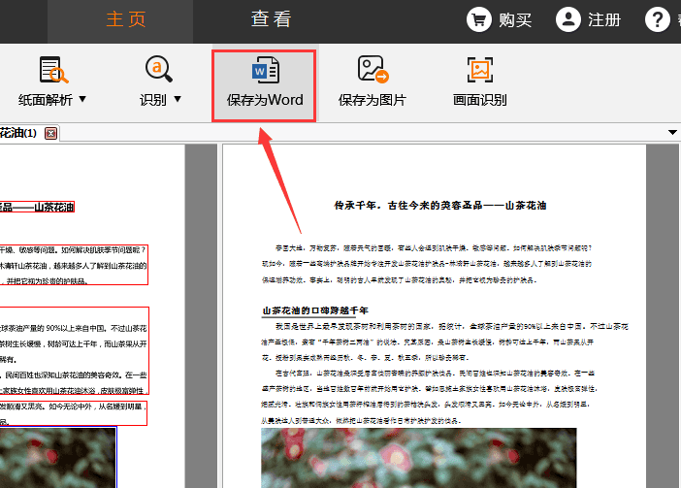Select the 画面识别 tool
Image resolution: width=681 pixels, height=488 pixels.
tap(479, 70)
